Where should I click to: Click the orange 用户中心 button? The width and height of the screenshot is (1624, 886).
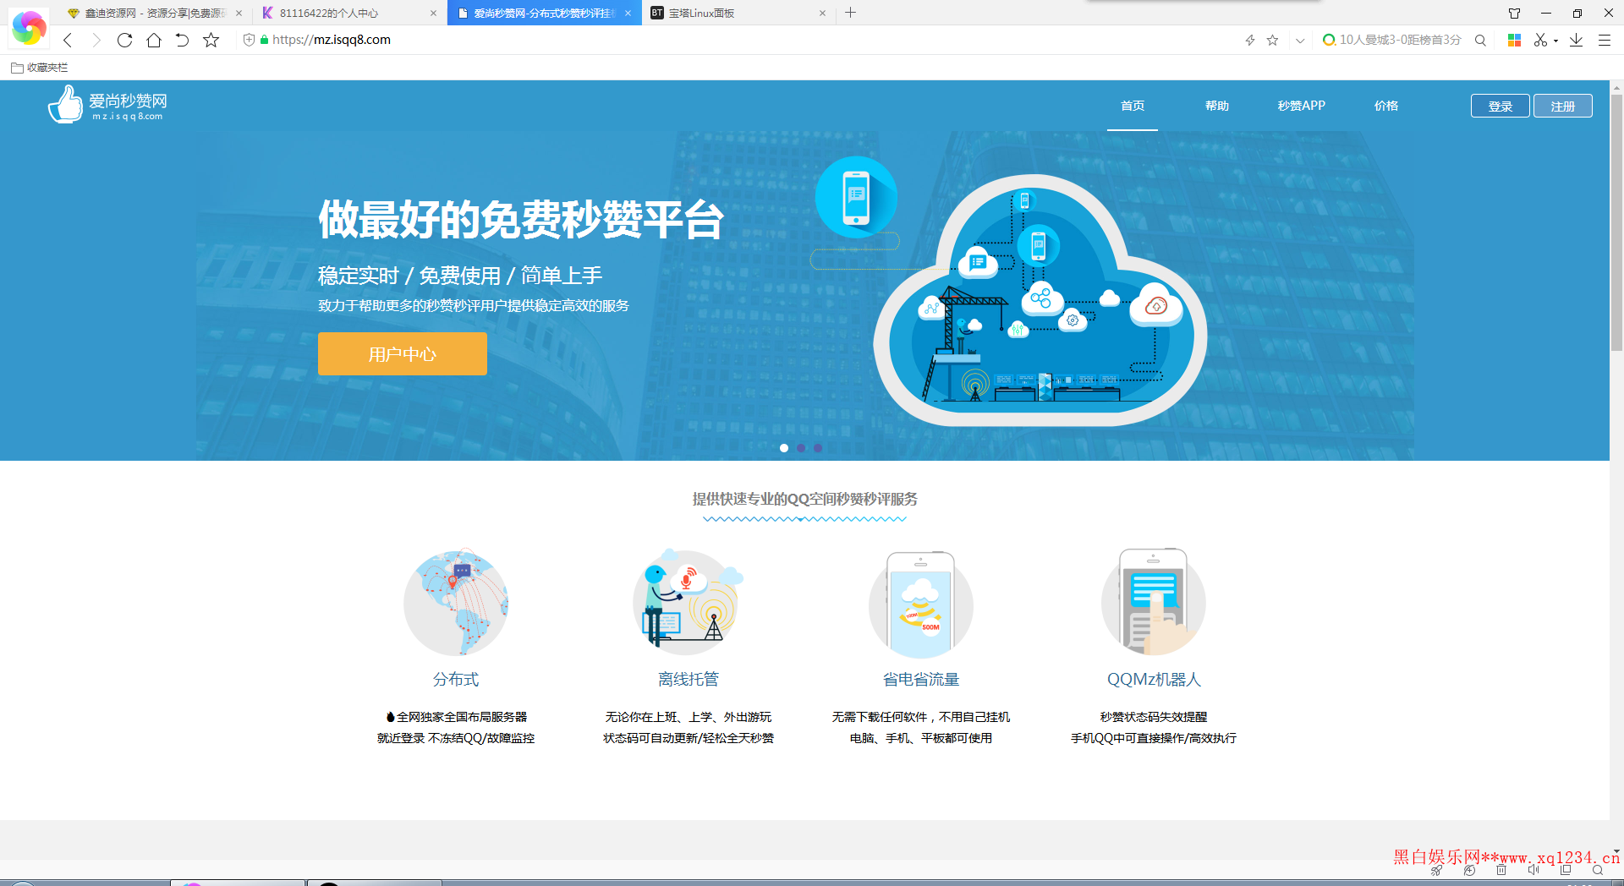(403, 353)
